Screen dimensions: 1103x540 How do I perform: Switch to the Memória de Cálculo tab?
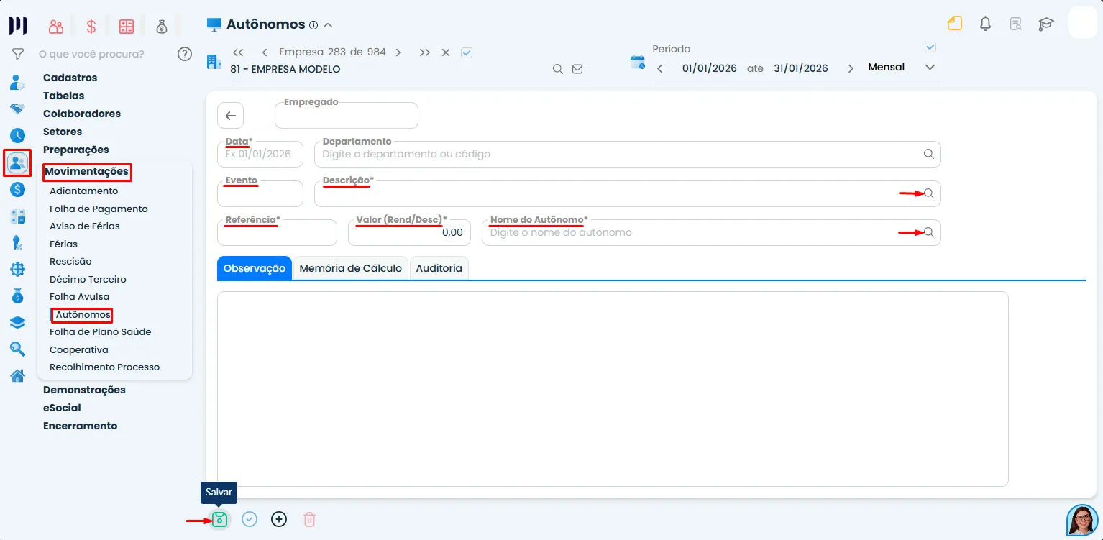350,268
